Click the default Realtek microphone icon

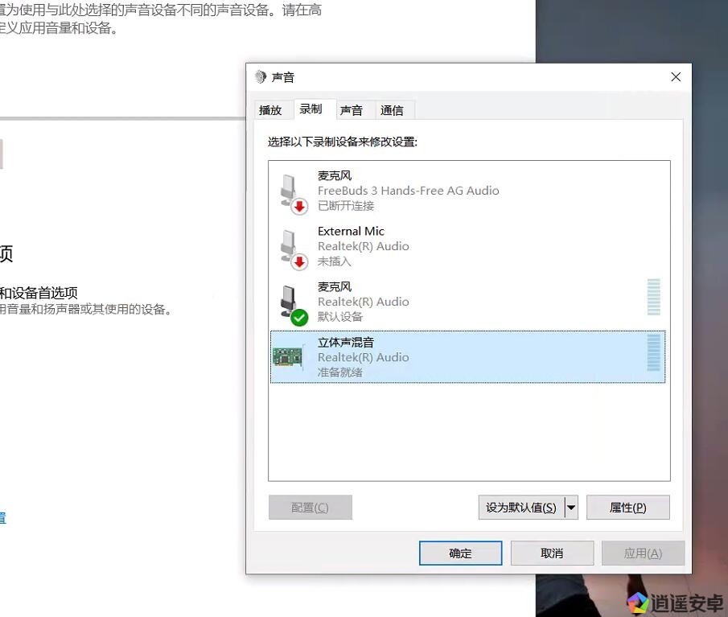pos(292,303)
